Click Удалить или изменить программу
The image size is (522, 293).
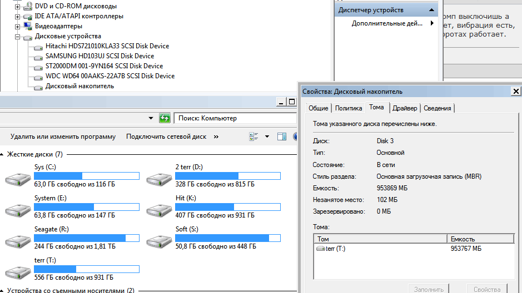[x=63, y=137]
